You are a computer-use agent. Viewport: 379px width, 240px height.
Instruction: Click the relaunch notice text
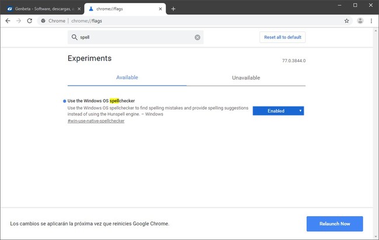click(x=90, y=224)
